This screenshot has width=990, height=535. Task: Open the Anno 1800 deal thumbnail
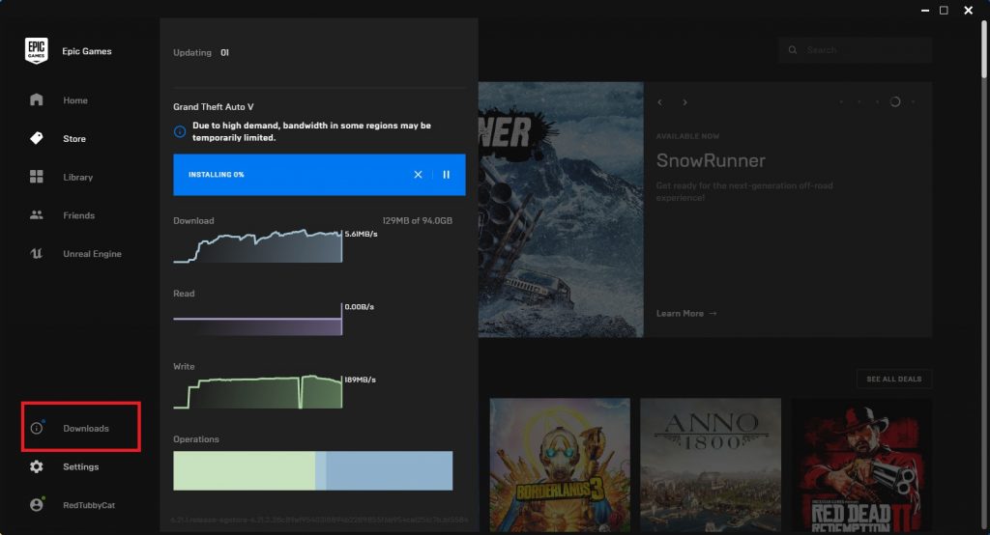tap(711, 465)
